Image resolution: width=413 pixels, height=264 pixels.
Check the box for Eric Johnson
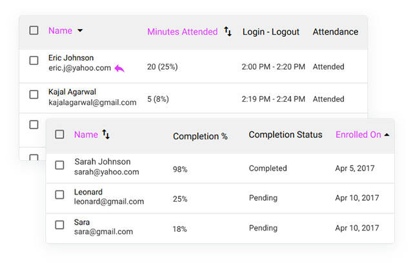34,61
